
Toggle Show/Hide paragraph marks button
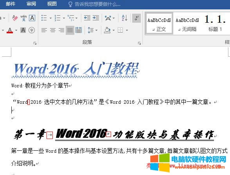point(137,18)
